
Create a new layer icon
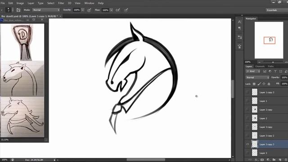(x=280, y=160)
